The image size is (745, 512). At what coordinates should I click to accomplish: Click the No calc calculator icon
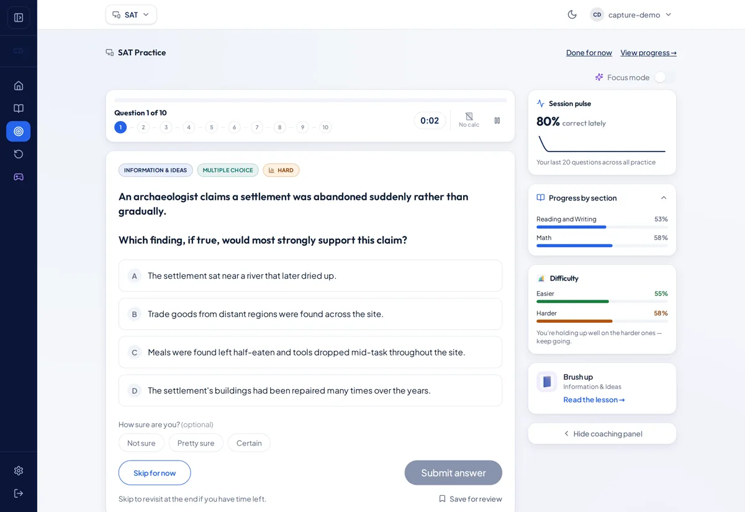(469, 117)
